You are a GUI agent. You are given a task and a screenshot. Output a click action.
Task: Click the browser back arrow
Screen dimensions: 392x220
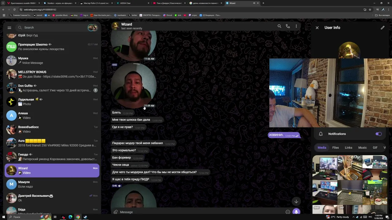(3, 9)
